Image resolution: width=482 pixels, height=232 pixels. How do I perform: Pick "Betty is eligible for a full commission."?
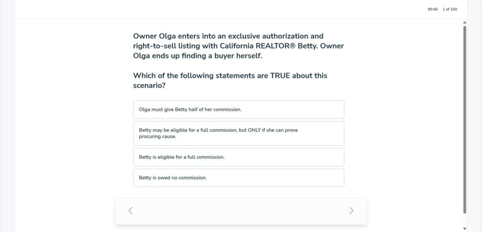coord(238,157)
